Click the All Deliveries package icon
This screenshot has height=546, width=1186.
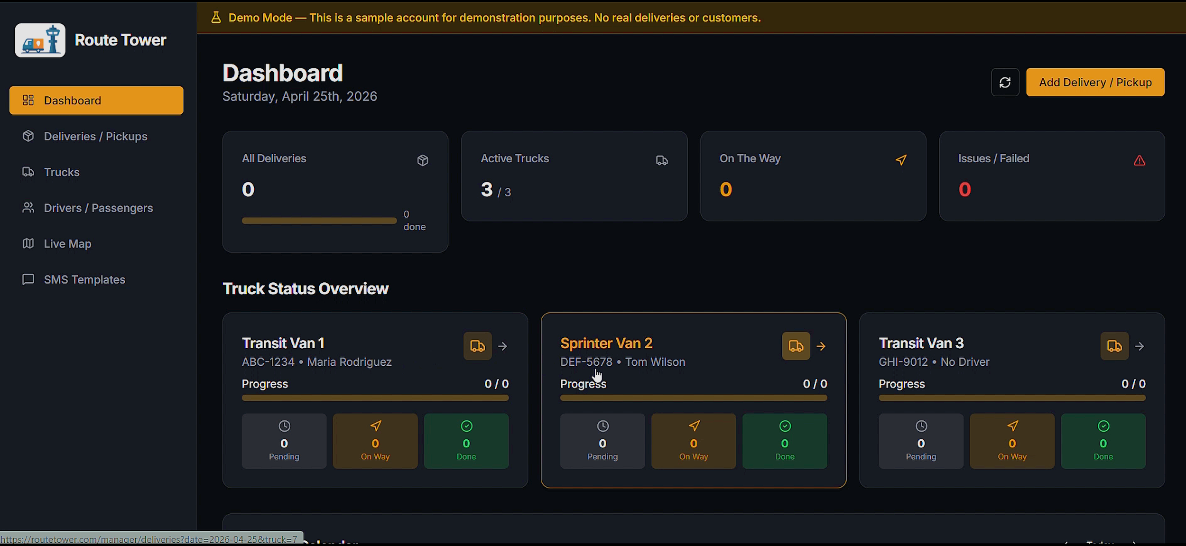coord(423,160)
